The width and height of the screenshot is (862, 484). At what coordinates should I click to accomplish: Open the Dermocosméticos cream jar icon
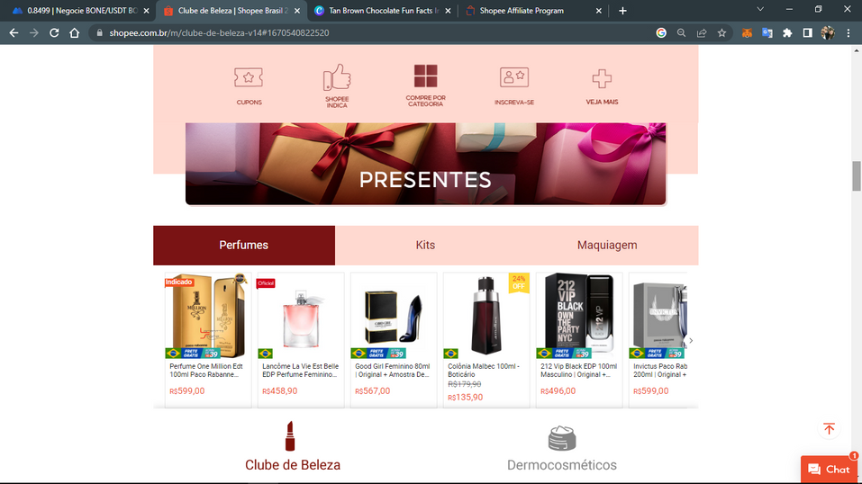tap(562, 438)
